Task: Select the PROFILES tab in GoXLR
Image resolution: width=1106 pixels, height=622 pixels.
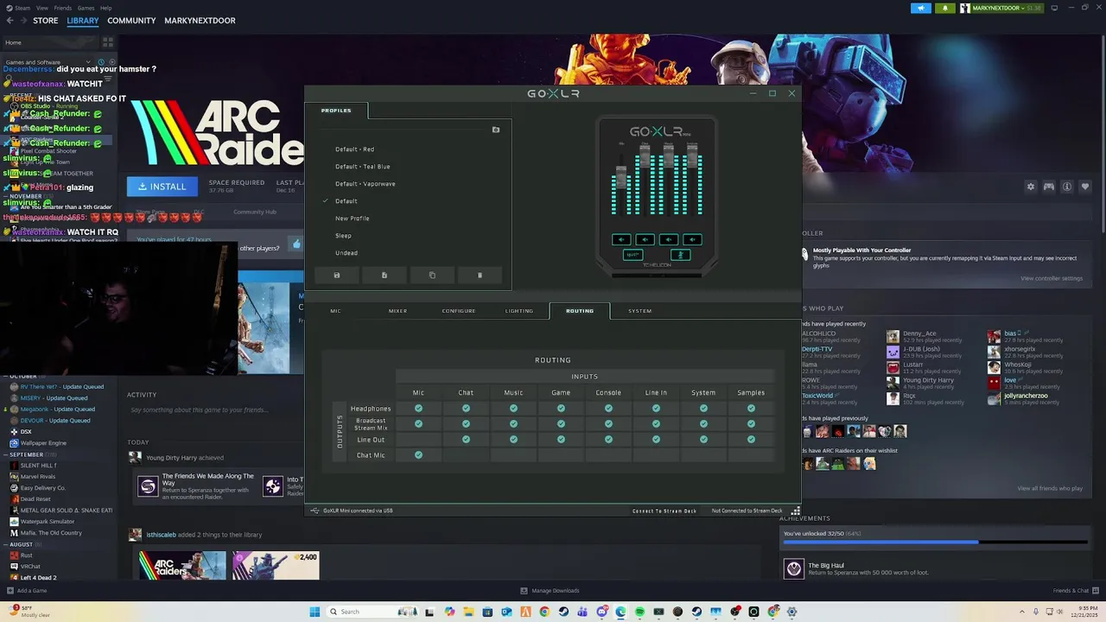Action: 336,111
